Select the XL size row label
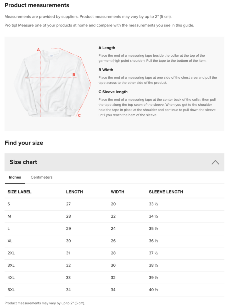 (x=10, y=241)
